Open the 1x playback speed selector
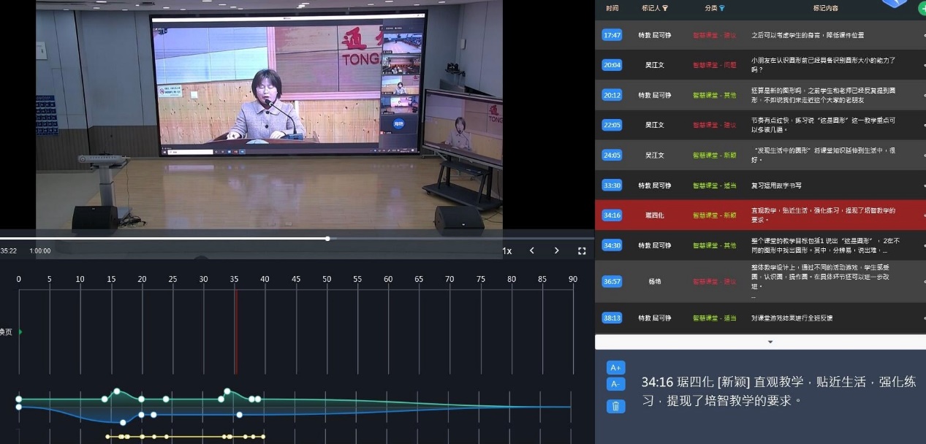This screenshot has width=926, height=444. 506,250
